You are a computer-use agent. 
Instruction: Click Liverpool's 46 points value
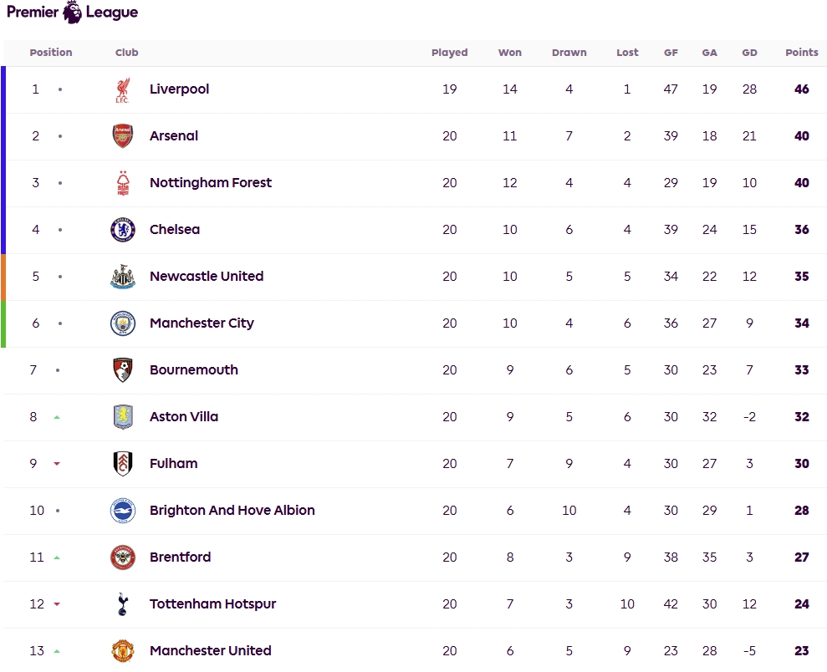pyautogui.click(x=801, y=89)
